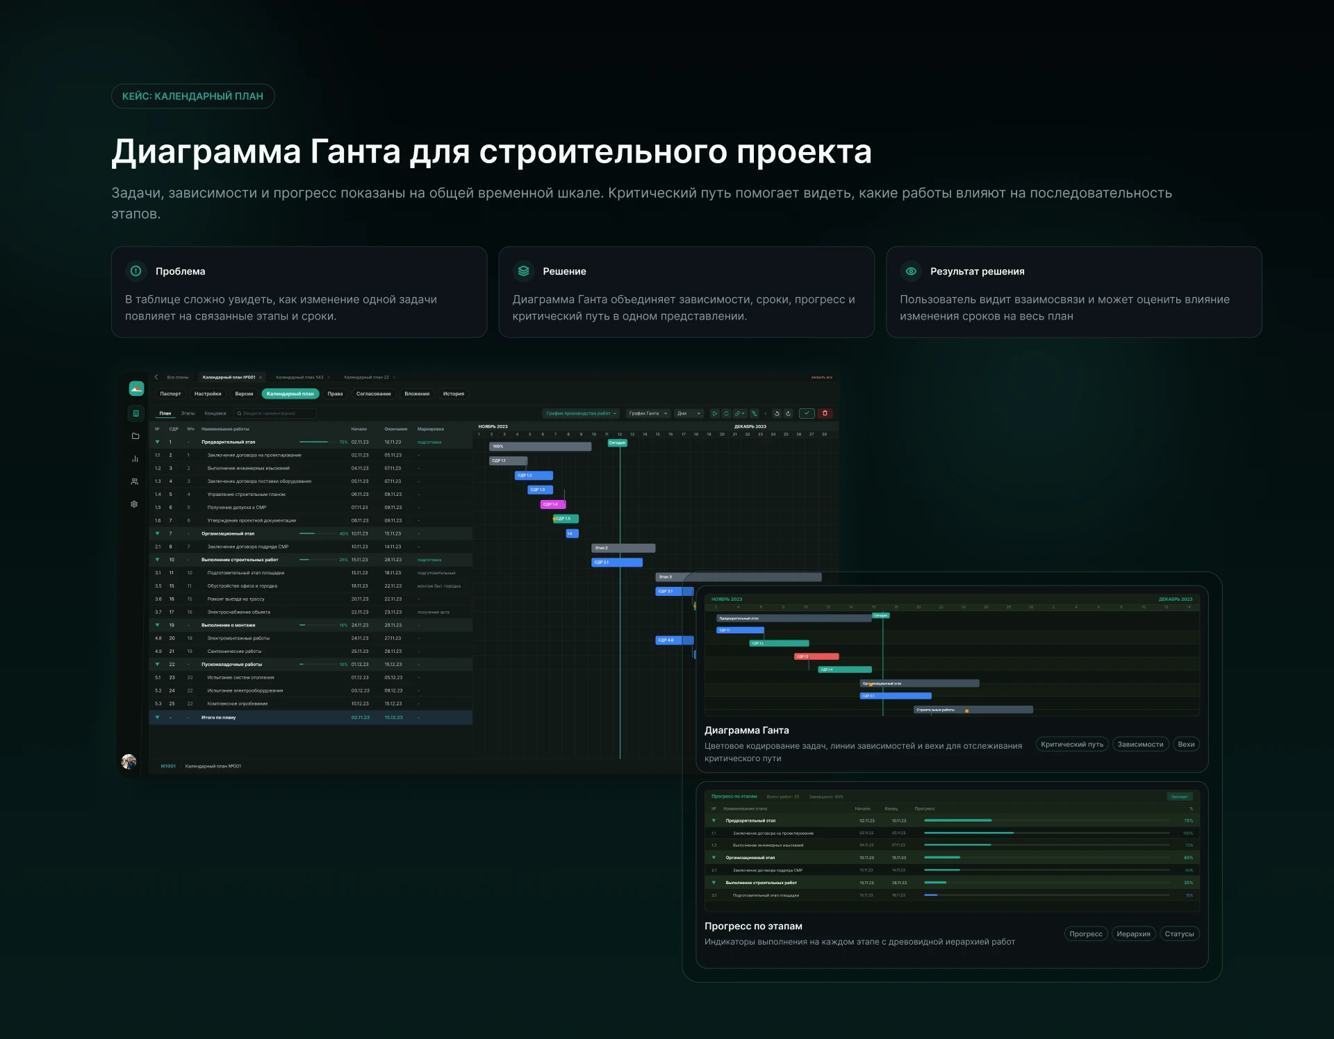Image resolution: width=1334 pixels, height=1039 pixels.
Task: Open the users icon in sidebar
Action: 135,481
